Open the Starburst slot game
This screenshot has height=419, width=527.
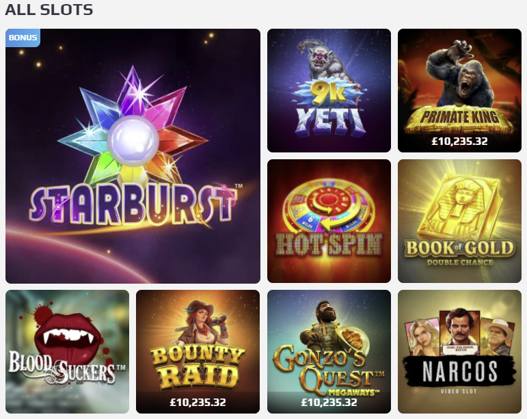pyautogui.click(x=133, y=156)
